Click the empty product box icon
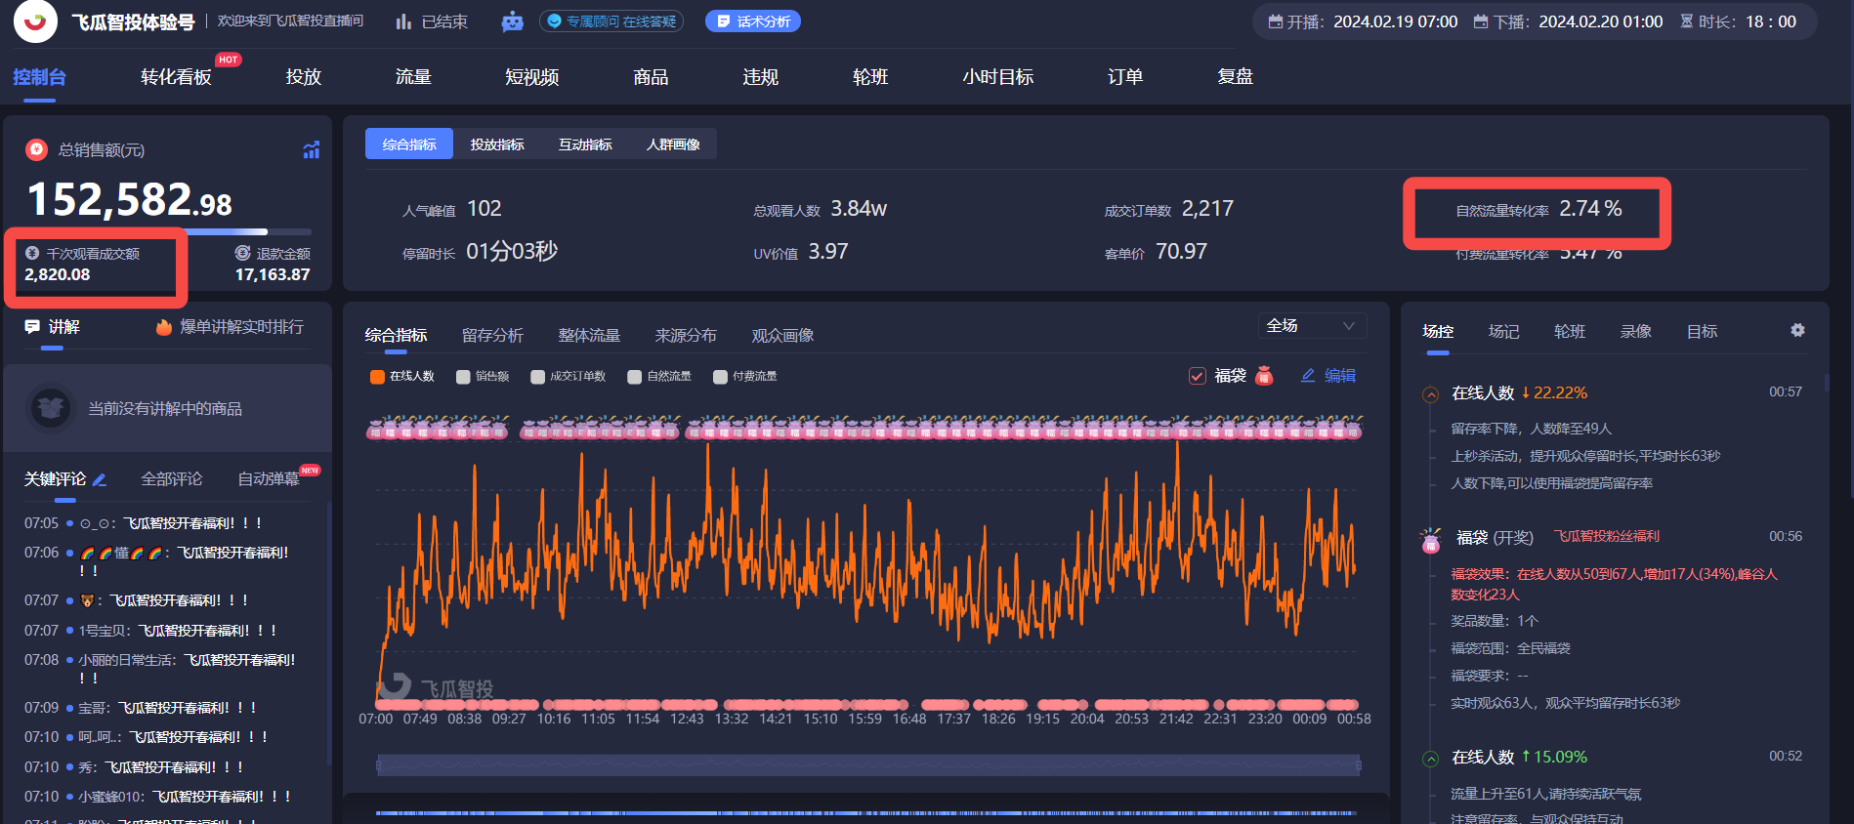Viewport: 1854px width, 824px height. pyautogui.click(x=51, y=408)
